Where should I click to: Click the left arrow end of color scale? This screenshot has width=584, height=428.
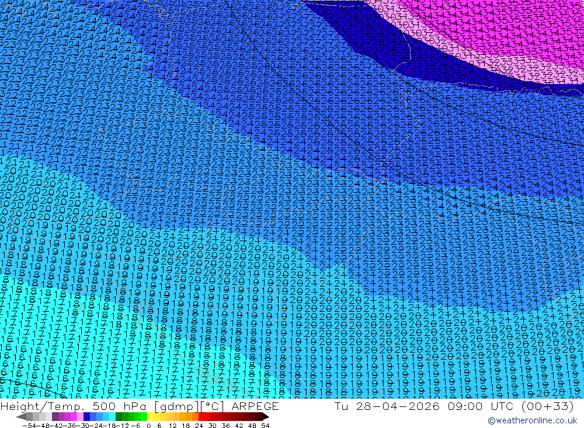pyautogui.click(x=21, y=417)
